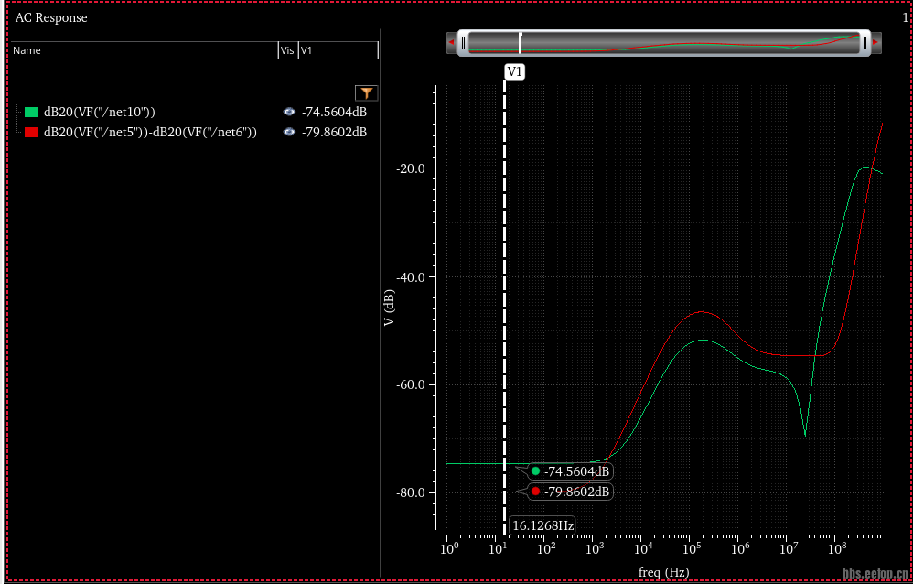Select the dB20(VF("/net10")) trace name
Viewport: 913px width, 584px height.
pyautogui.click(x=100, y=112)
